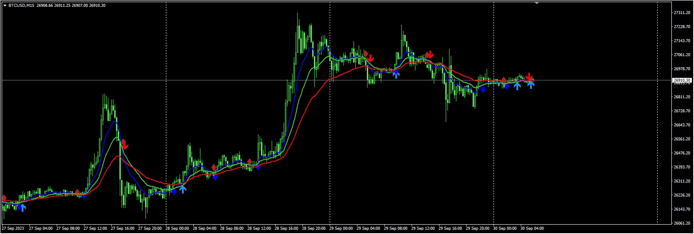Click the 29 Sep 12:00 time label

[423, 228]
